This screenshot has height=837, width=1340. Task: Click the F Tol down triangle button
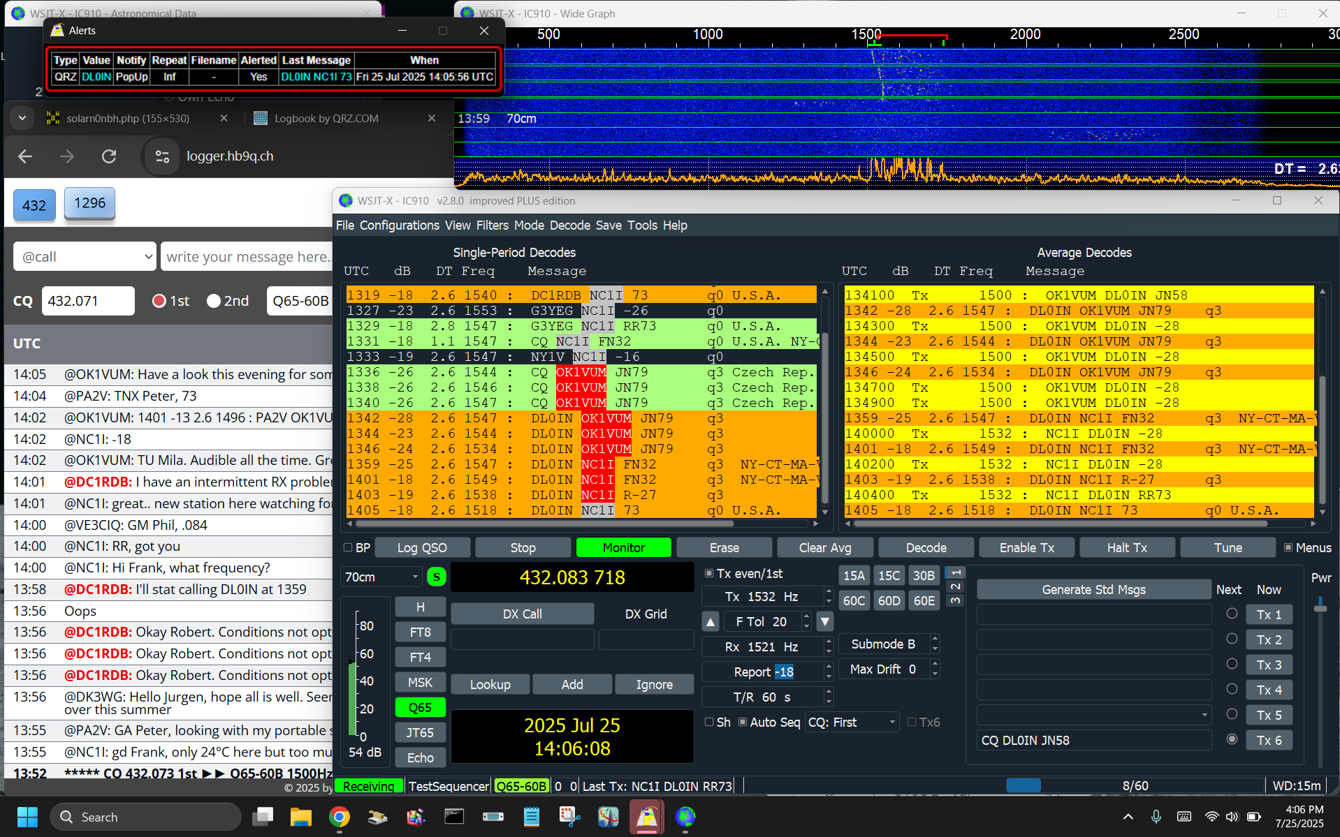tap(825, 621)
